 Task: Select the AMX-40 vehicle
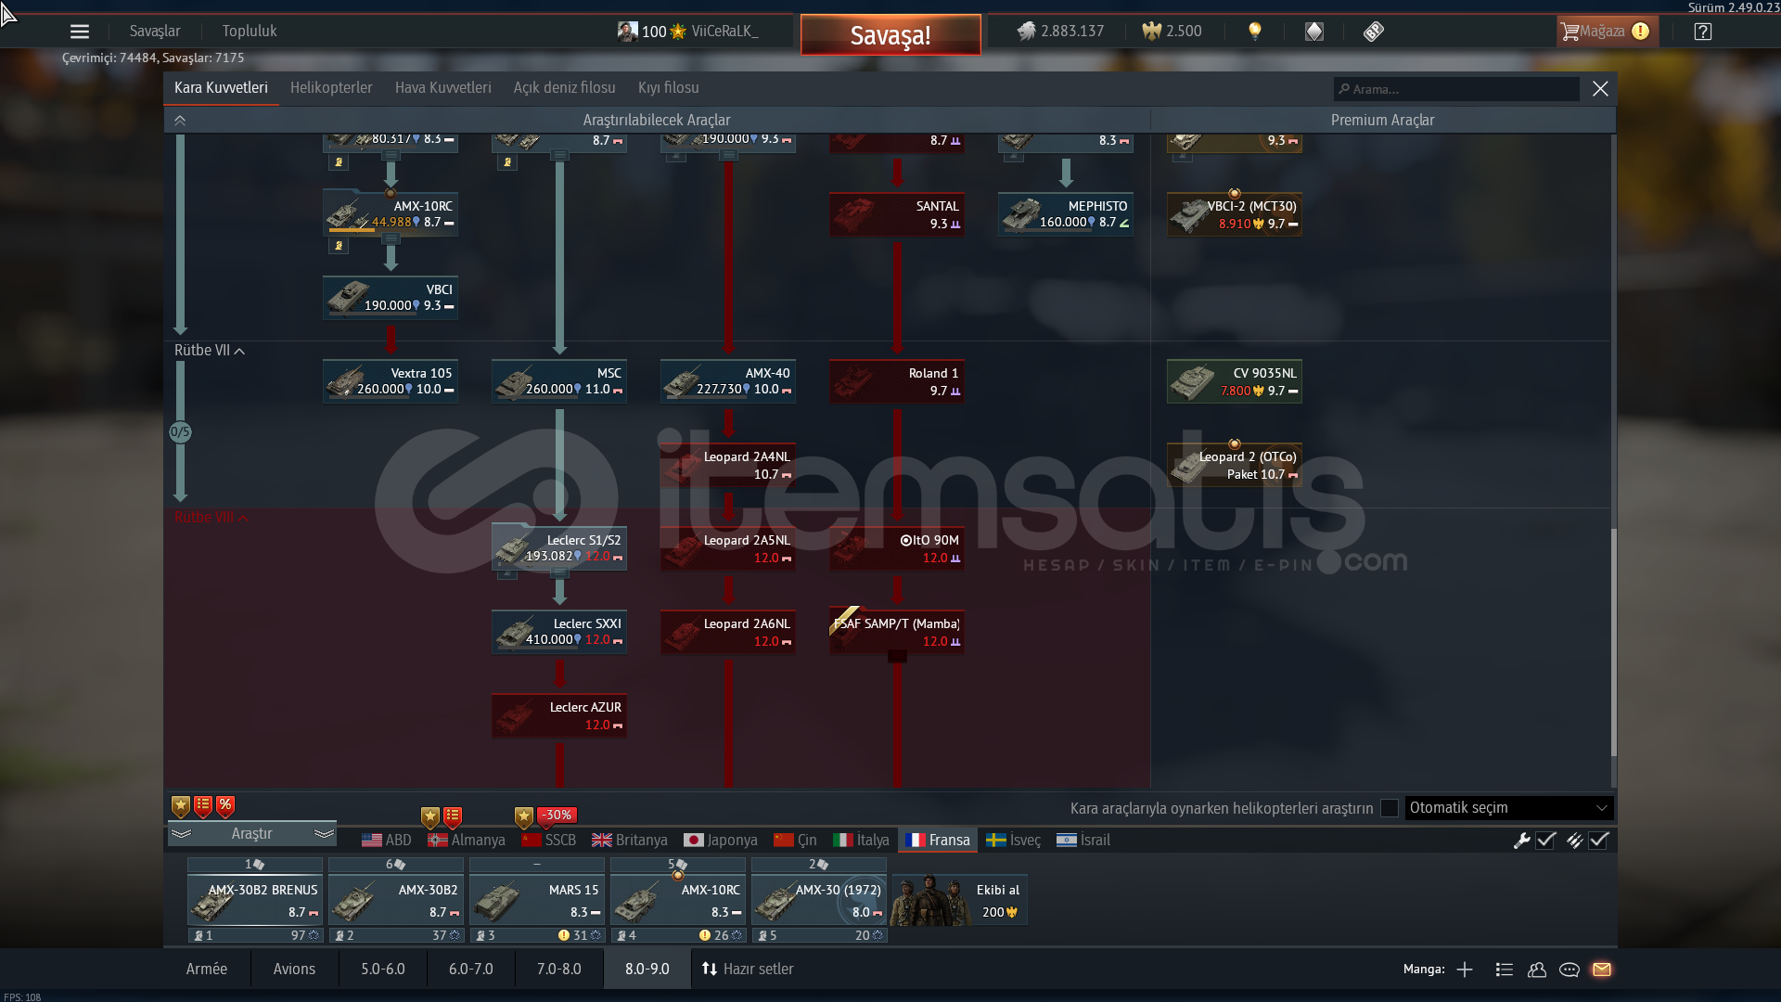[x=728, y=381]
